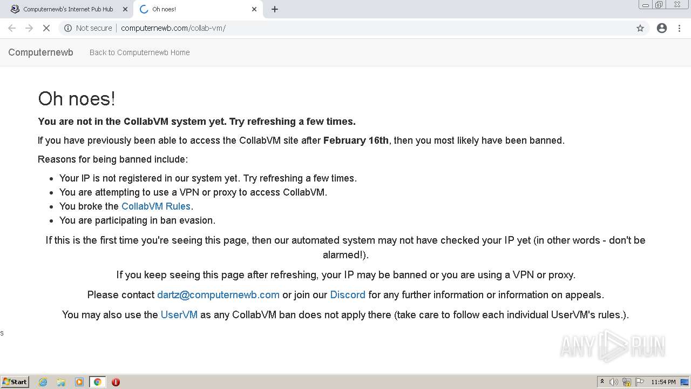This screenshot has width=691, height=389.
Task: Open the UserVM link
Action: [x=179, y=314]
